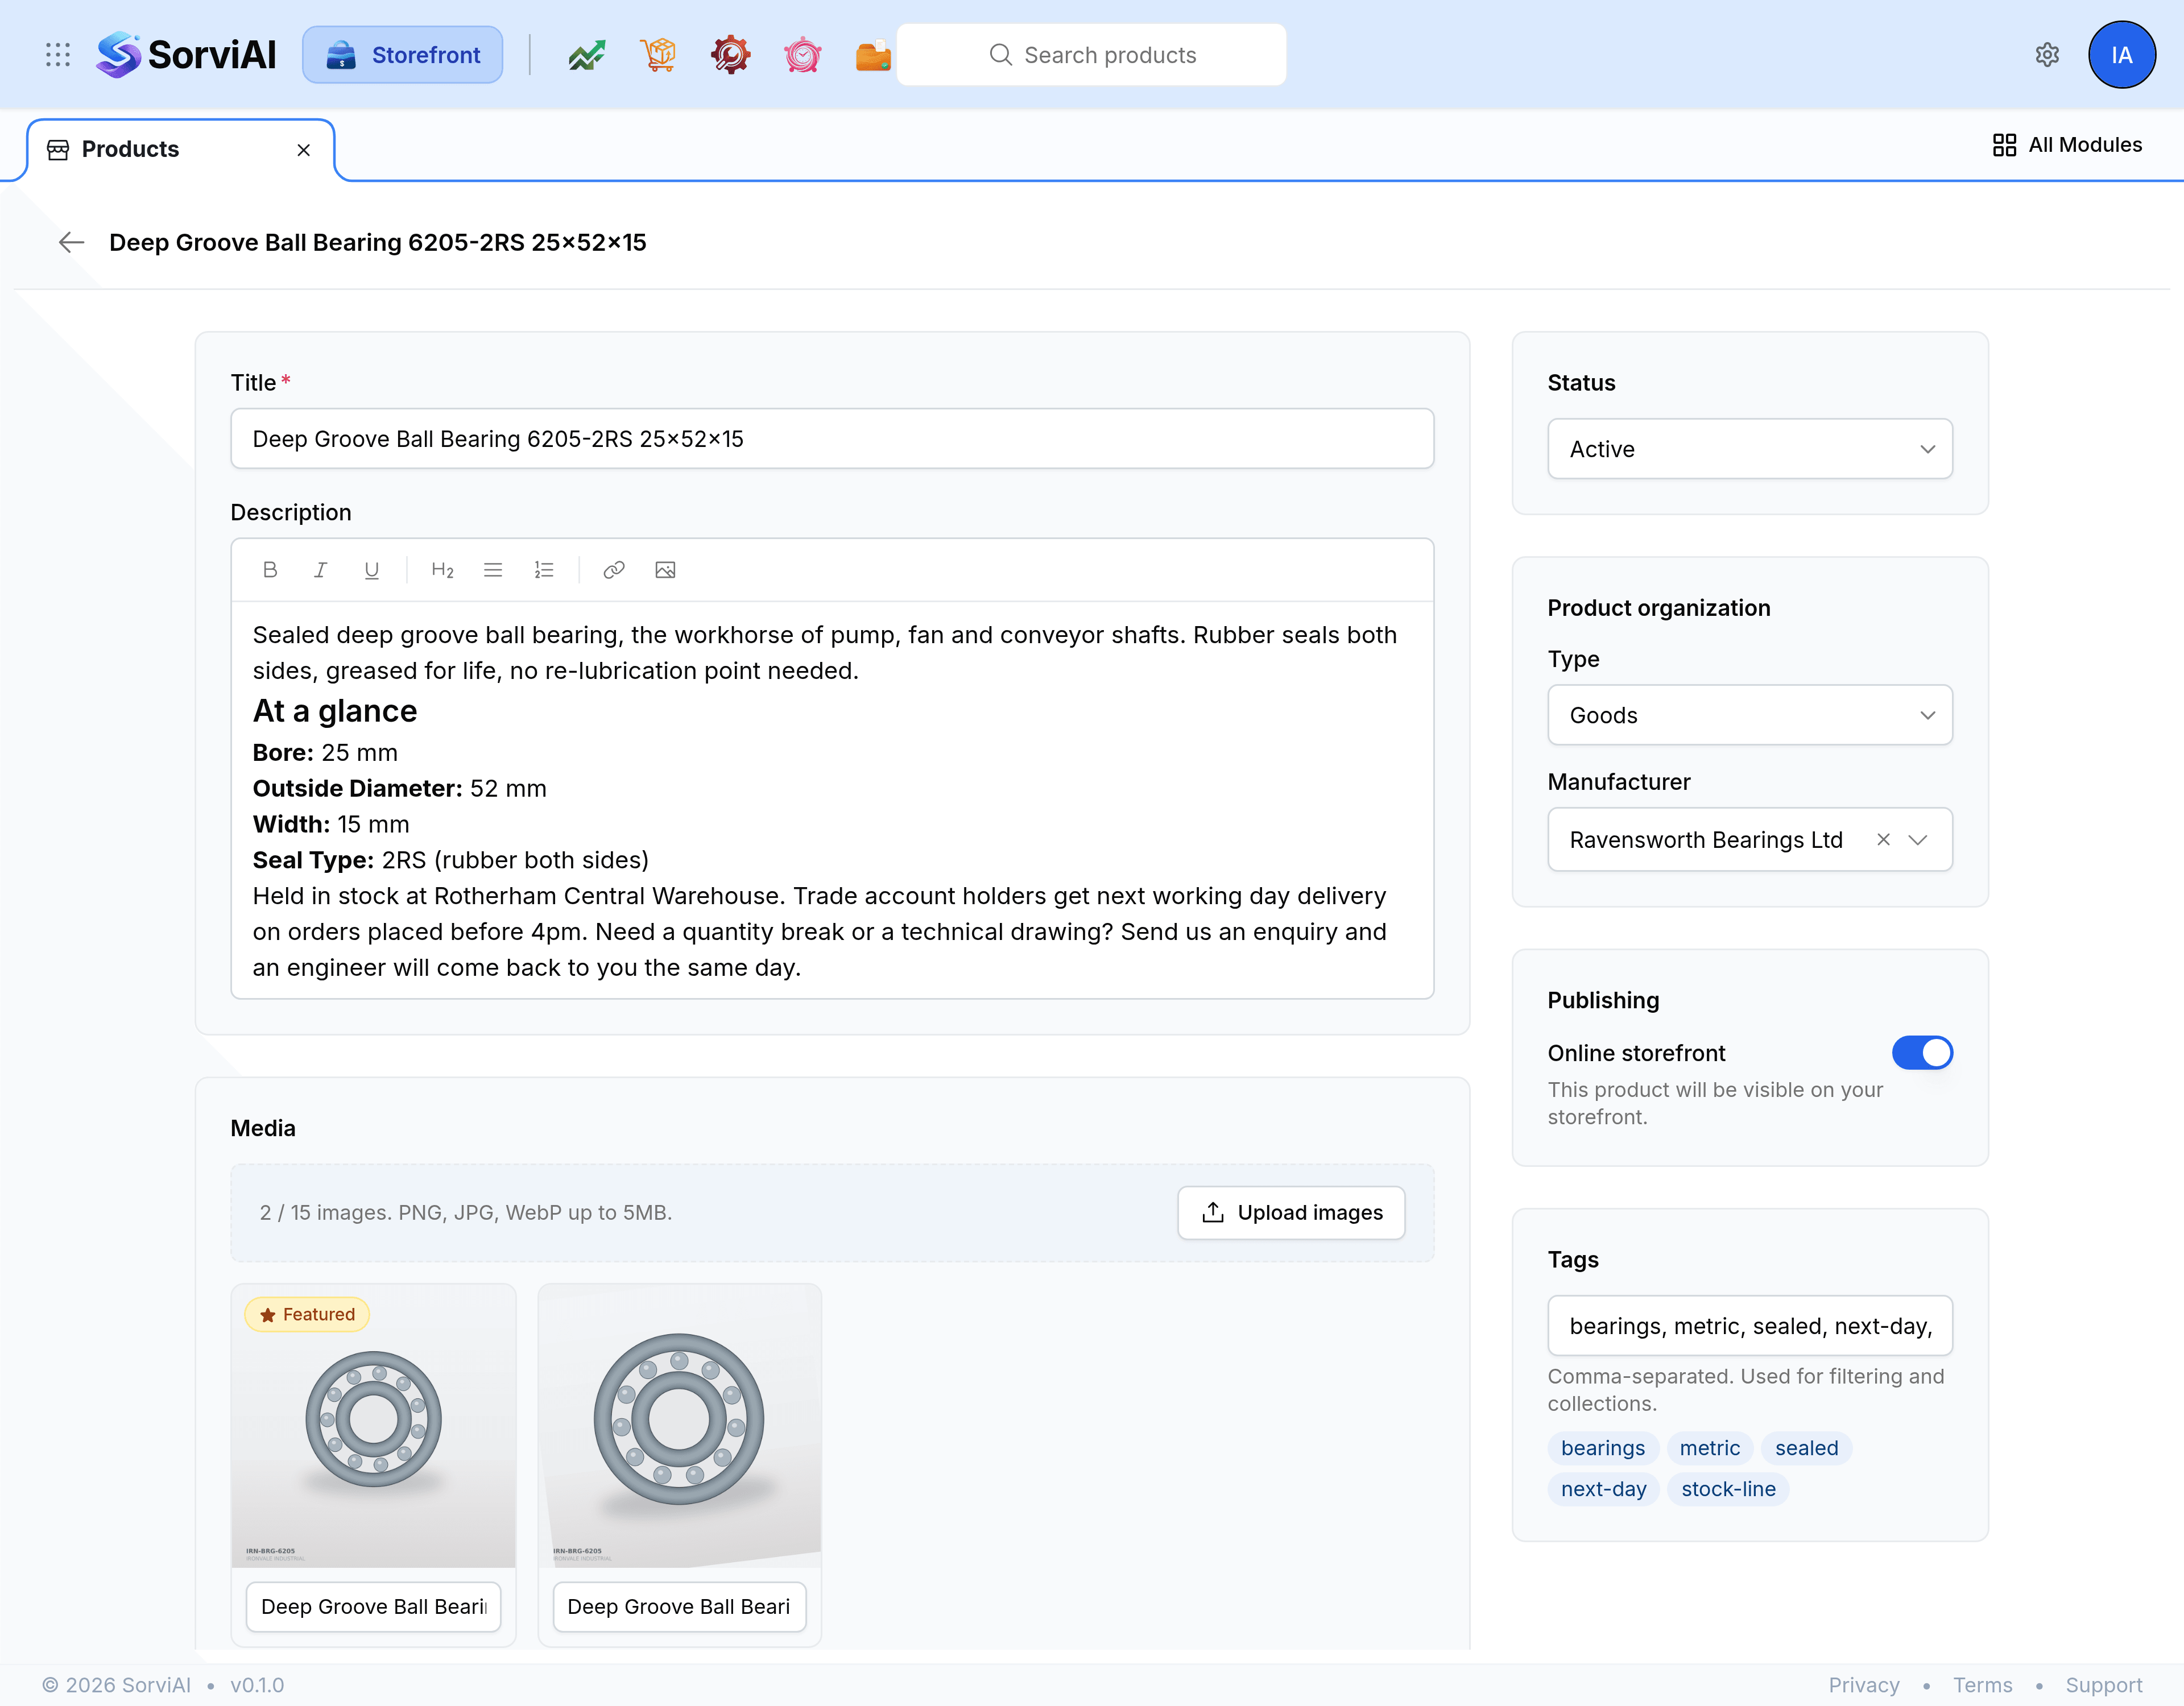Click the SorviAI logo
Image resolution: width=2184 pixels, height=1706 pixels.
tap(187, 55)
